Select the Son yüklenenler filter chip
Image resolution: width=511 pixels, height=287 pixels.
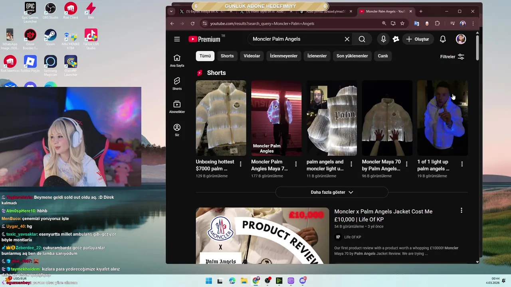(x=352, y=56)
